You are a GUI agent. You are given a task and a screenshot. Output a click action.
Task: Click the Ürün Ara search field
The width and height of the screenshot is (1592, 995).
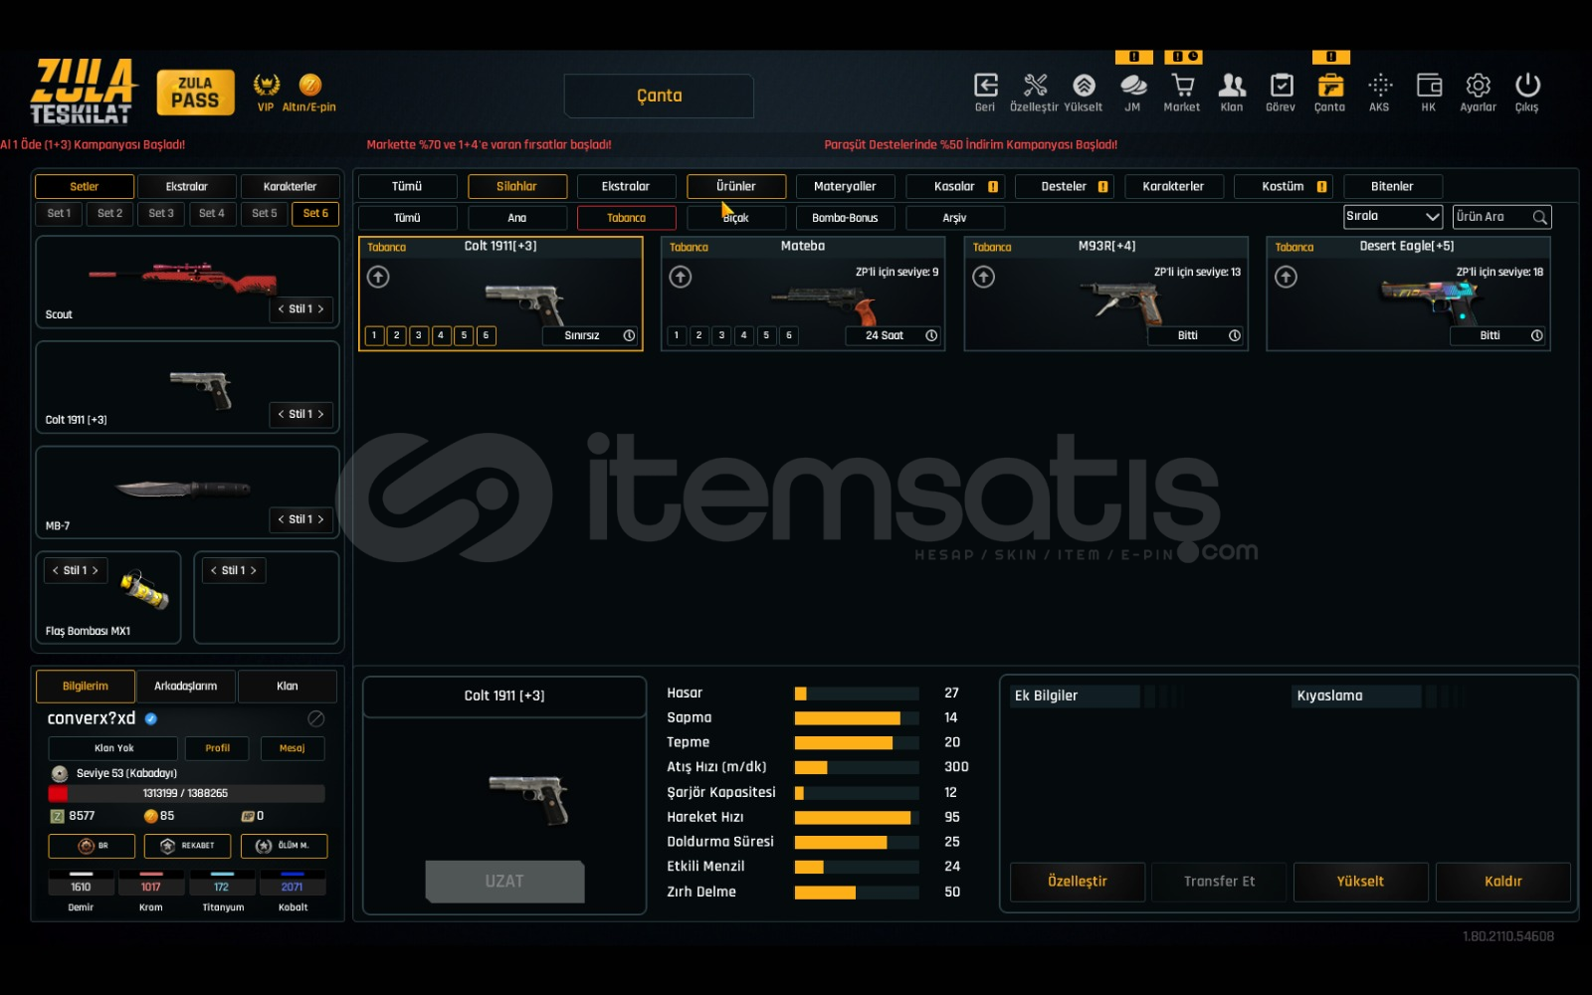click(1501, 217)
